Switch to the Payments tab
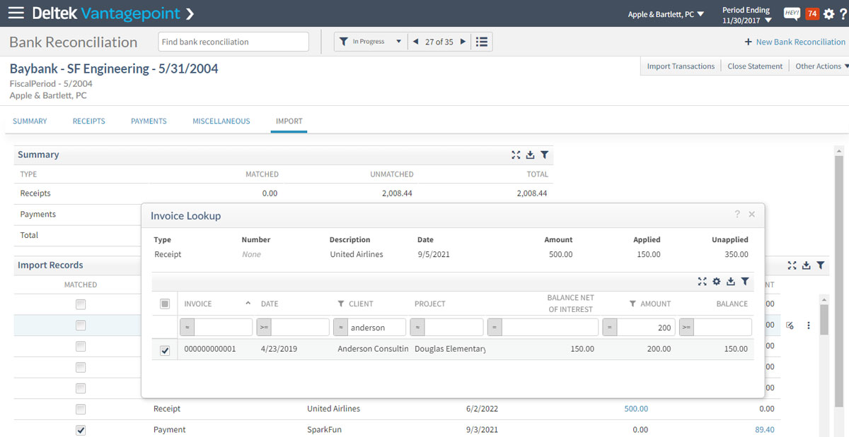 [149, 121]
